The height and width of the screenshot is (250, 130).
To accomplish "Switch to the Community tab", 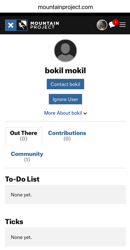I will point(27,157).
